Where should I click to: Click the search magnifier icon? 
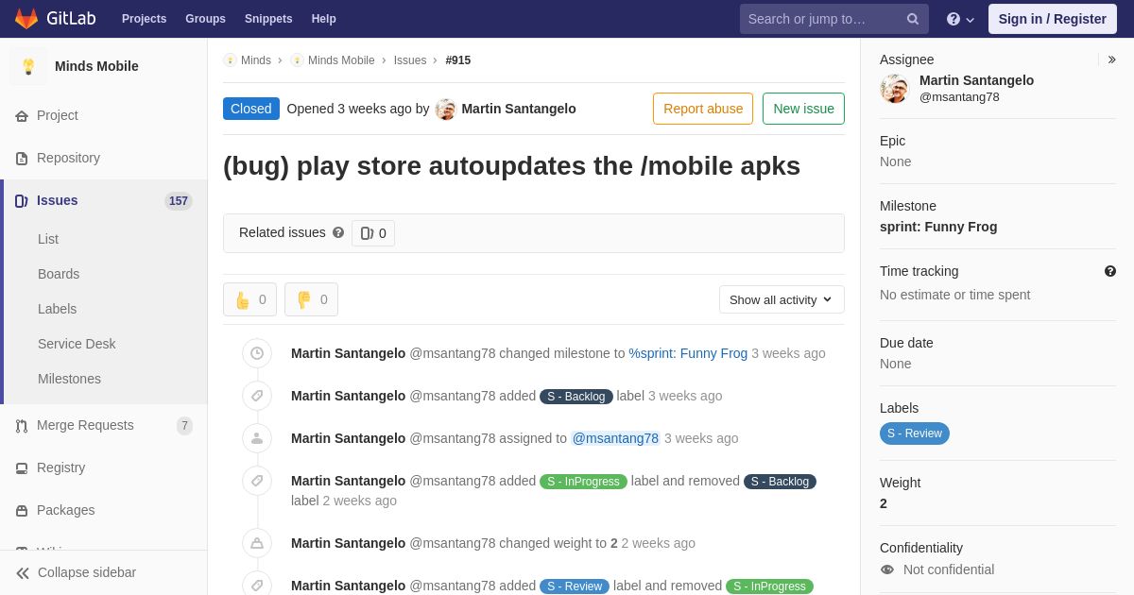pos(913,19)
